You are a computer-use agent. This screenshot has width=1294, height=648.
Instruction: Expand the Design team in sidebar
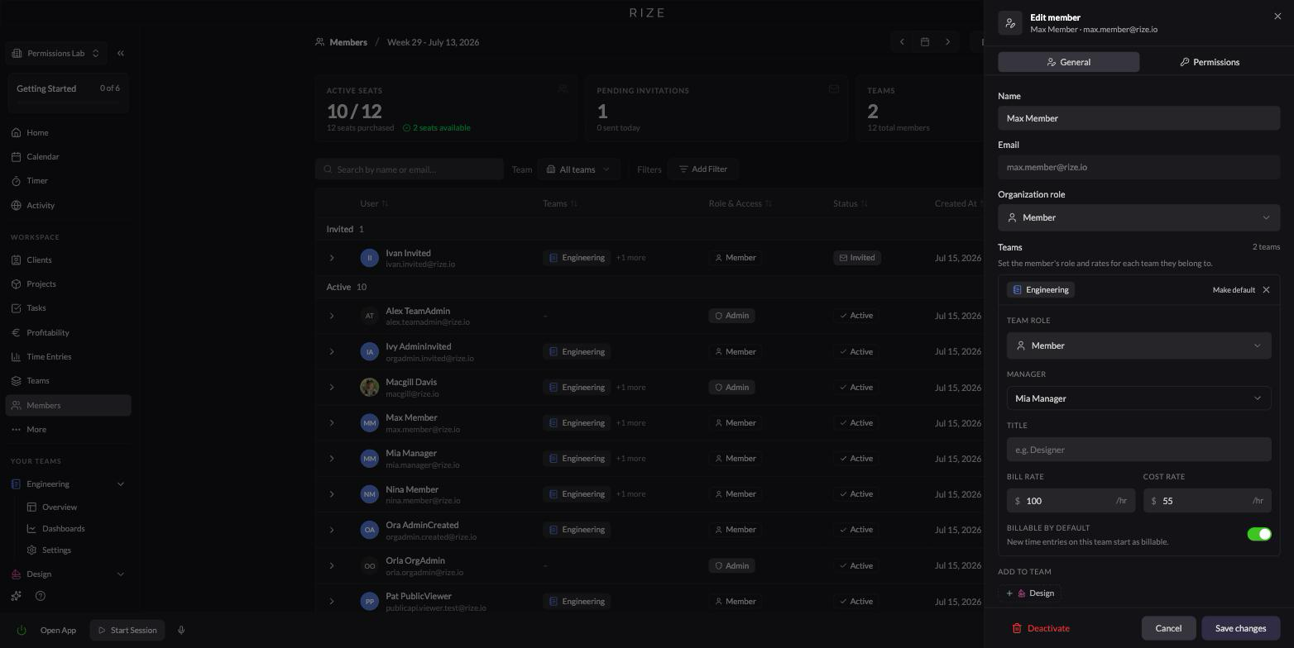coord(121,574)
